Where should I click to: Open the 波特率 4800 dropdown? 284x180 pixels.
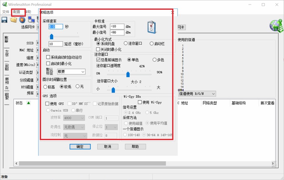74,118
